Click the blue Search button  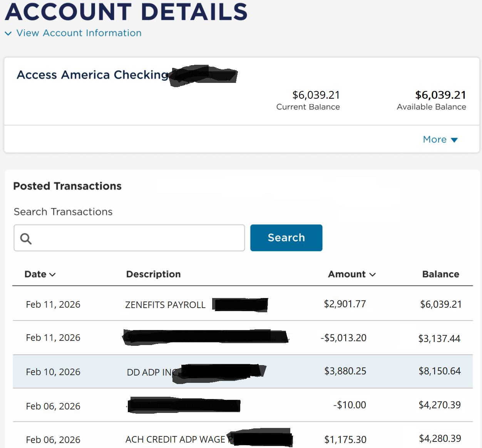click(286, 238)
